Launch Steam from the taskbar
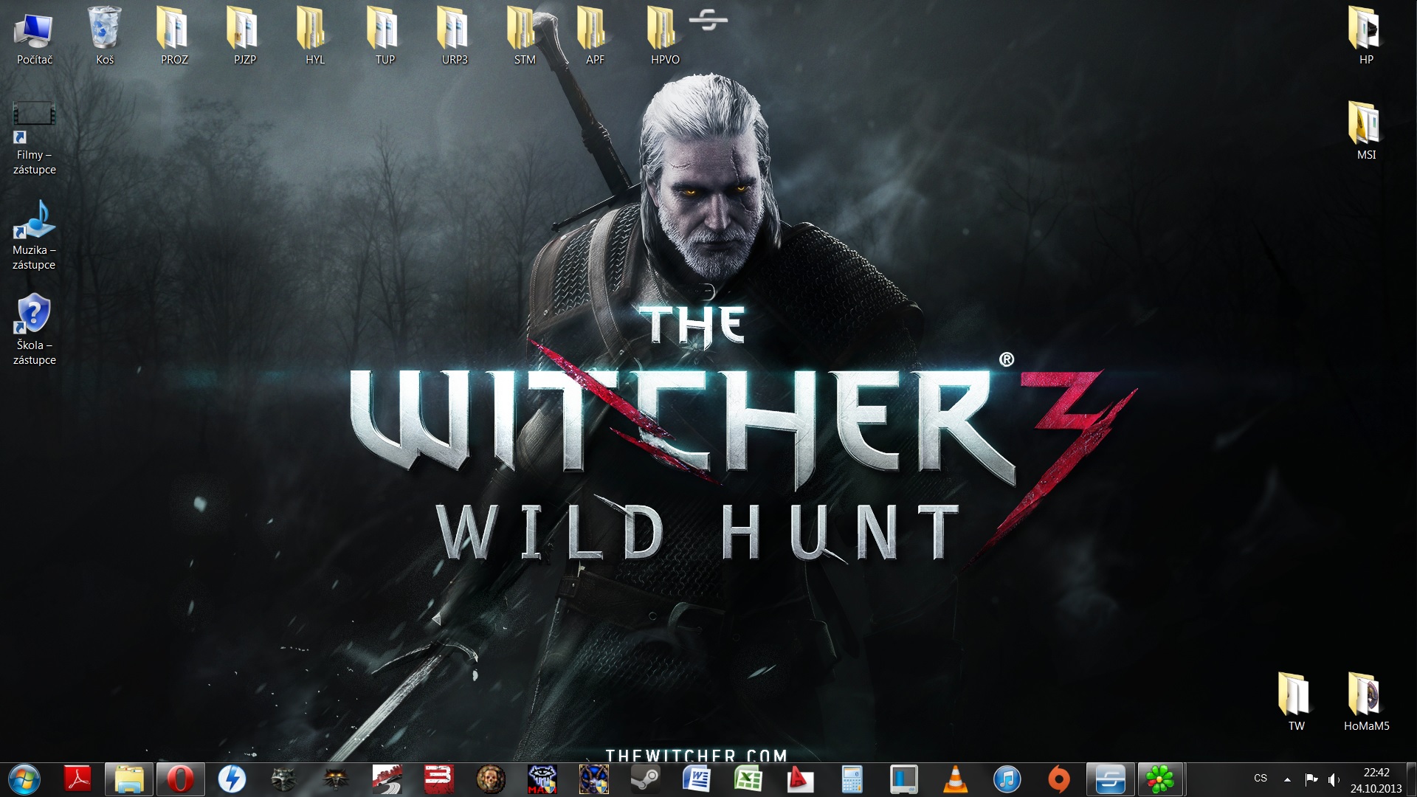1417x797 pixels. 646,779
